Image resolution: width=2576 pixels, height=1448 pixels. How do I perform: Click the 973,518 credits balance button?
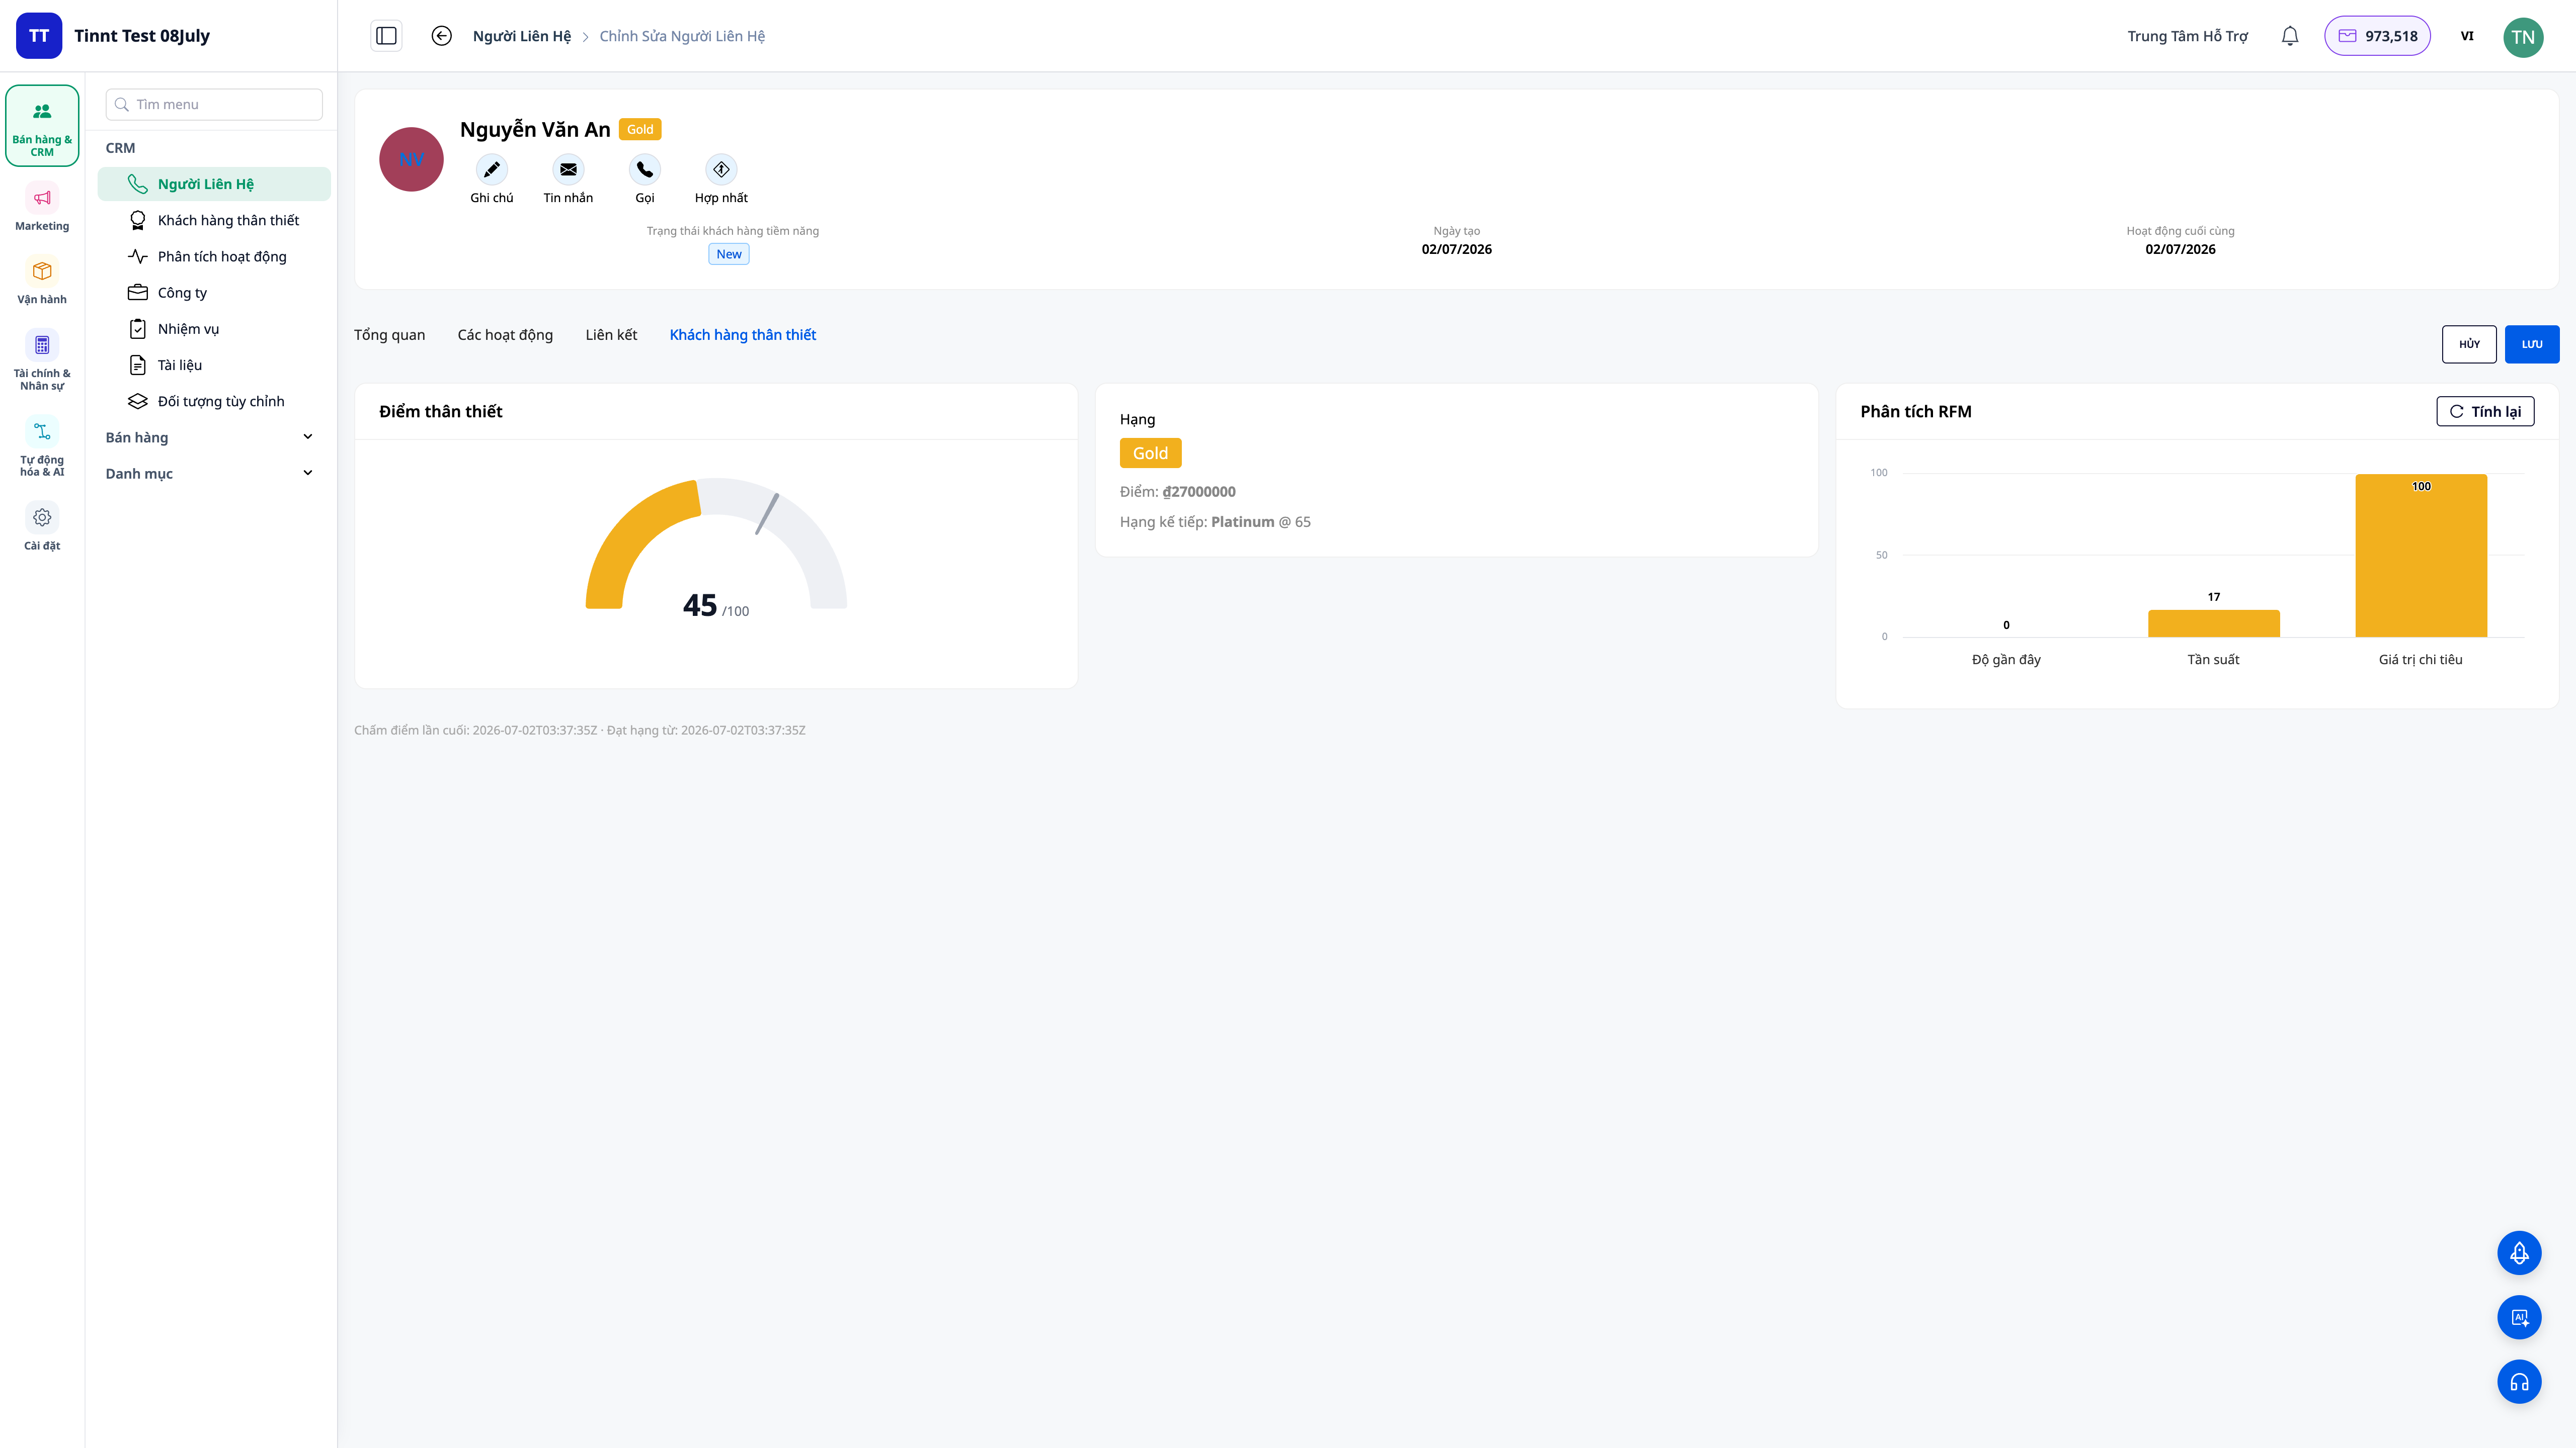tap(2377, 36)
